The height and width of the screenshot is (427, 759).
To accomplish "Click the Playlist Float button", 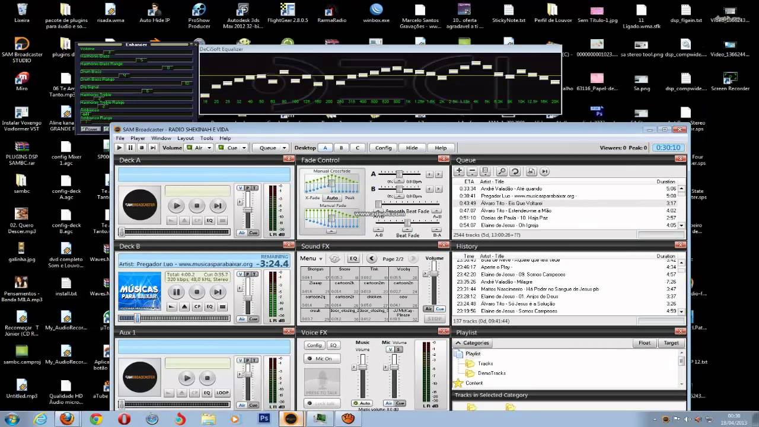I will pos(644,343).
